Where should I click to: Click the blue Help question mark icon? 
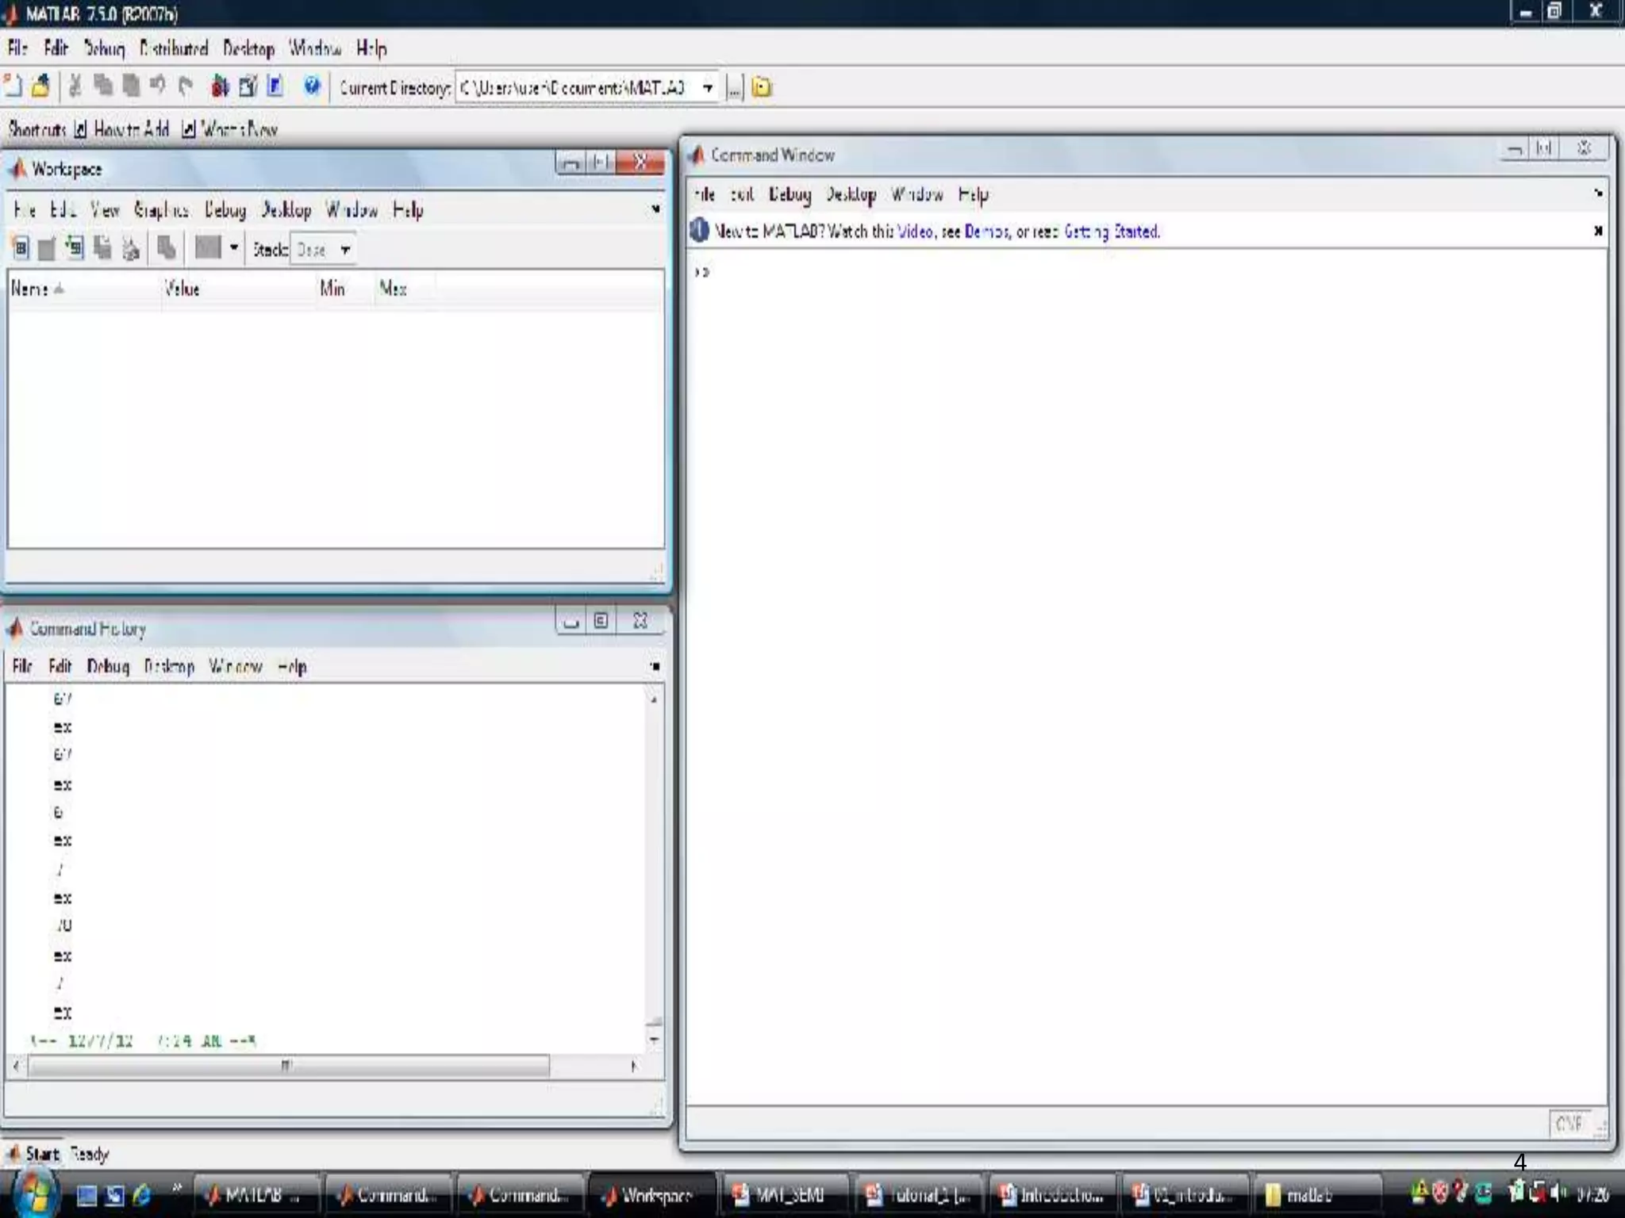point(311,86)
